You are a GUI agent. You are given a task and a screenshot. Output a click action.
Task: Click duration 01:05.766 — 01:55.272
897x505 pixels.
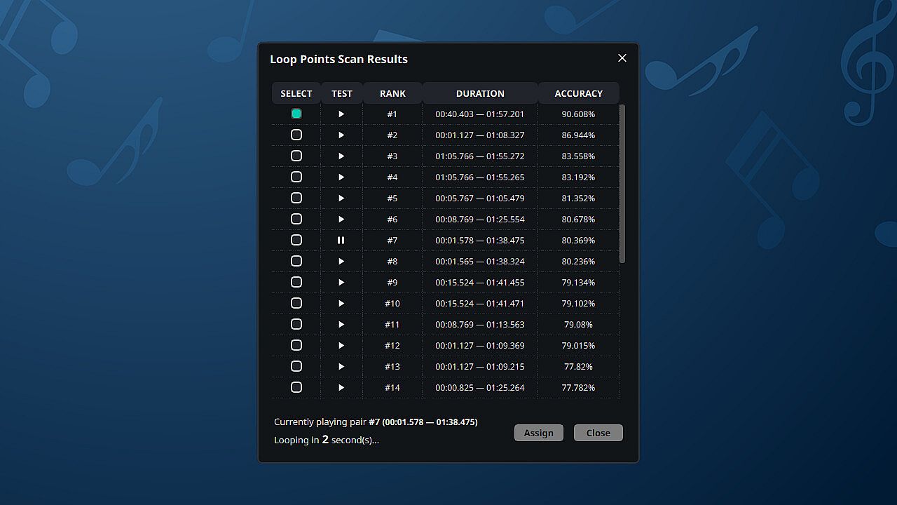pos(480,156)
